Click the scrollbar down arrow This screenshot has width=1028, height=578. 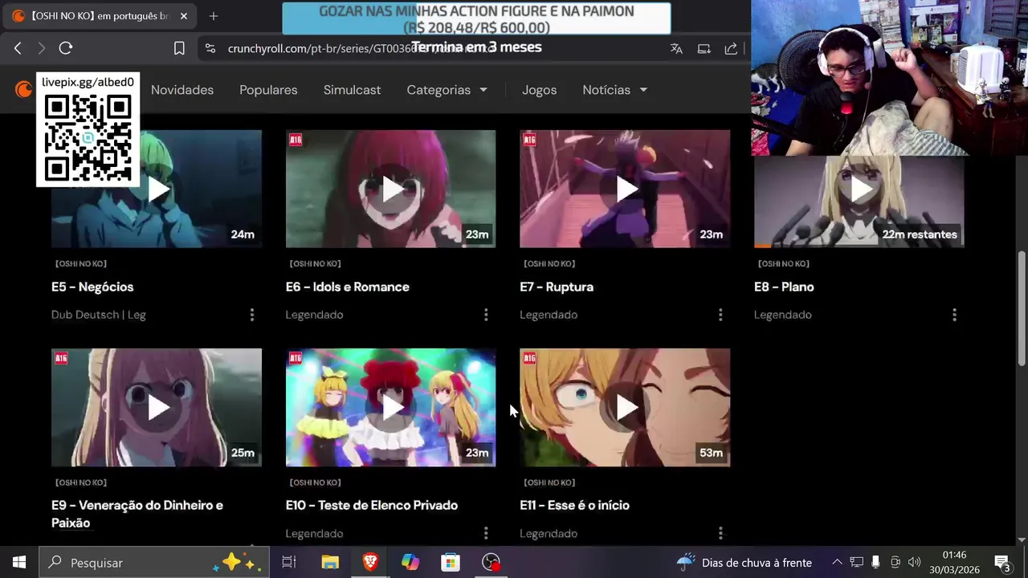(1022, 539)
